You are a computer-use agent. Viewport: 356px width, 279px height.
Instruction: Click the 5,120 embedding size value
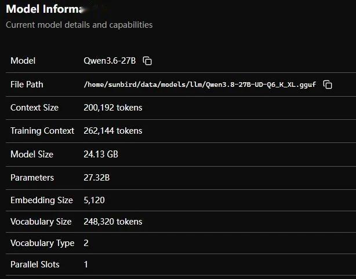[94, 200]
